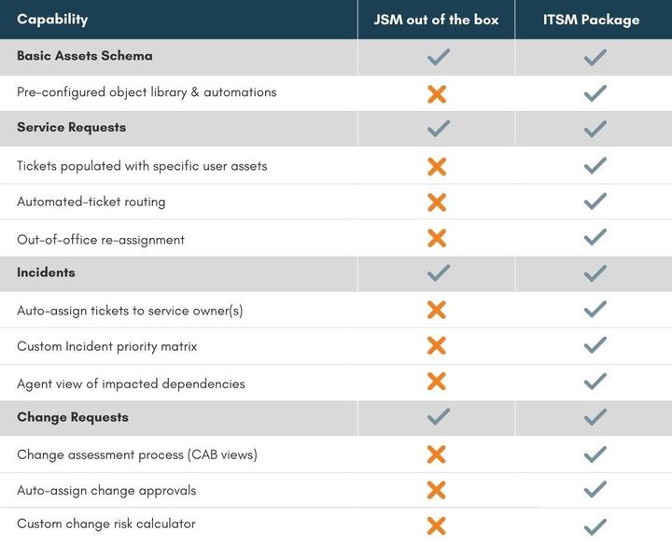Click the JSM checkmark for Basic Assets Schema
The width and height of the screenshot is (672, 545).
pyautogui.click(x=436, y=57)
